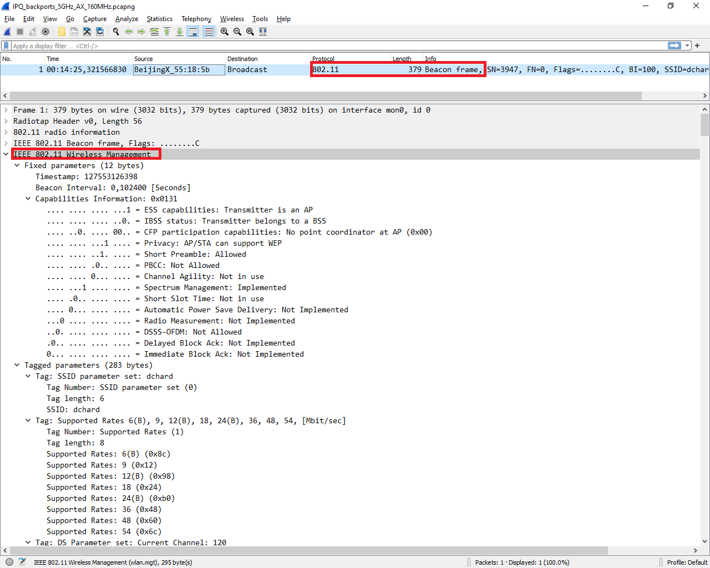710x568 pixels.
Task: Click the zoom in icon
Action: click(x=225, y=32)
